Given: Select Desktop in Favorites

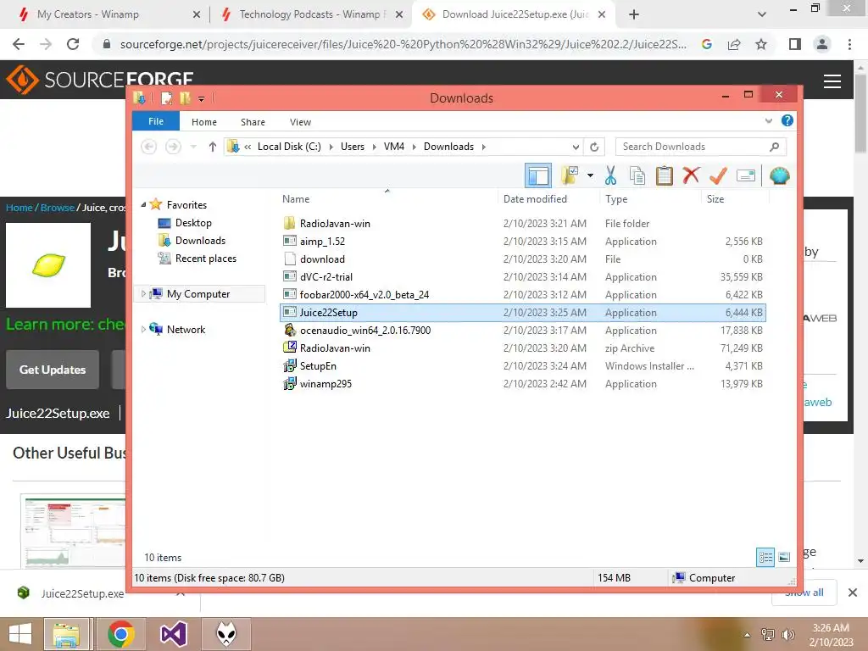Looking at the screenshot, I should click(193, 223).
